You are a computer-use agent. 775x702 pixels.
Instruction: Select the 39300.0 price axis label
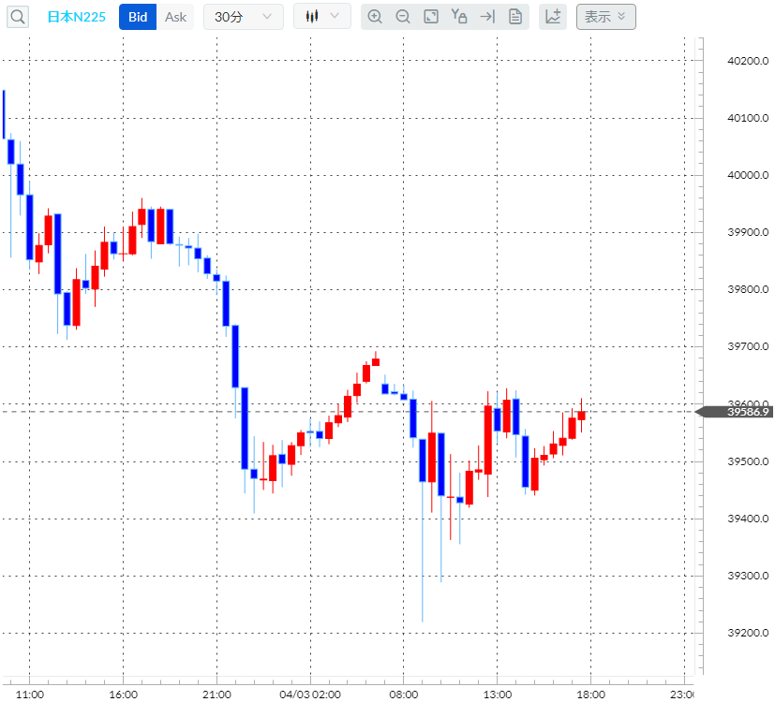(x=748, y=576)
